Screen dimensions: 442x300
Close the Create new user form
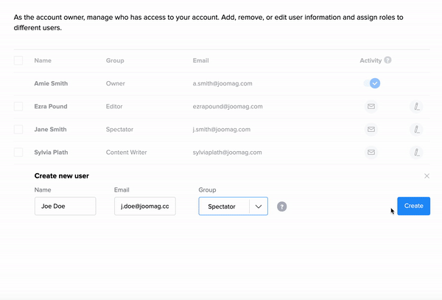[427, 176]
